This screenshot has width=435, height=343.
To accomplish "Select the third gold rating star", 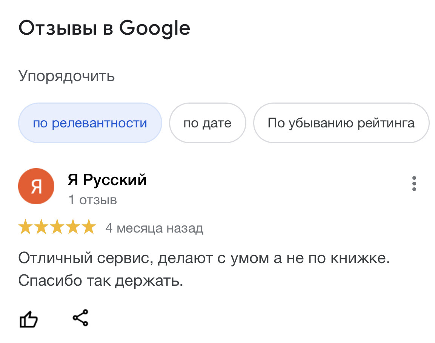I will pos(57,227).
